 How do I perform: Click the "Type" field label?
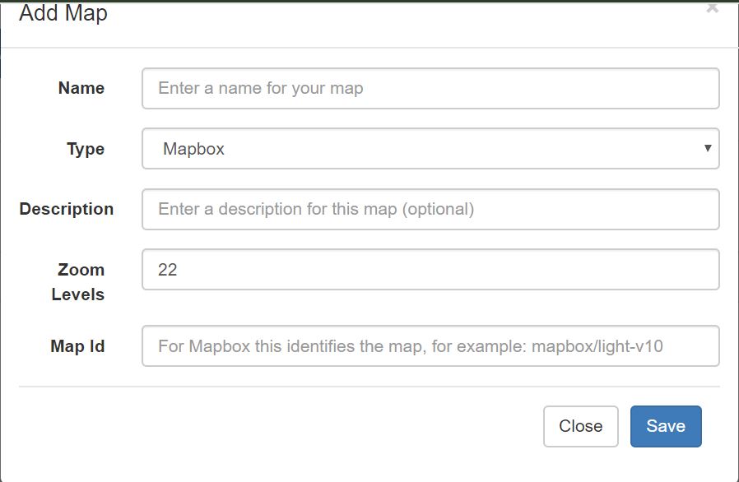pyautogui.click(x=85, y=149)
